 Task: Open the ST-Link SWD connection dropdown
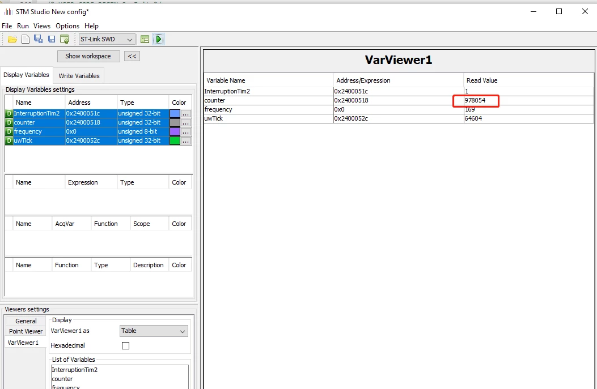click(107, 39)
